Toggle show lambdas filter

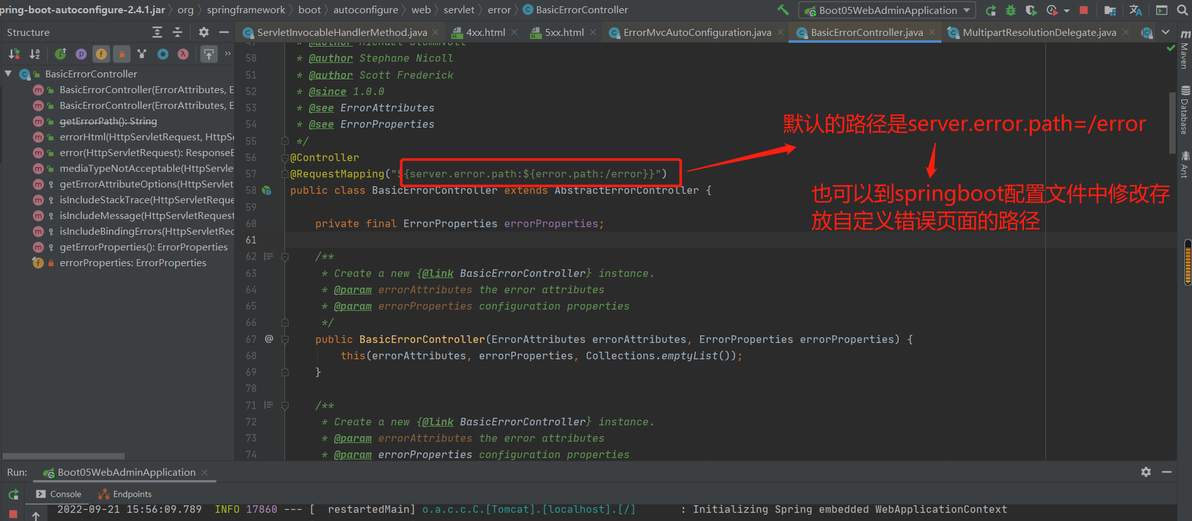click(183, 54)
